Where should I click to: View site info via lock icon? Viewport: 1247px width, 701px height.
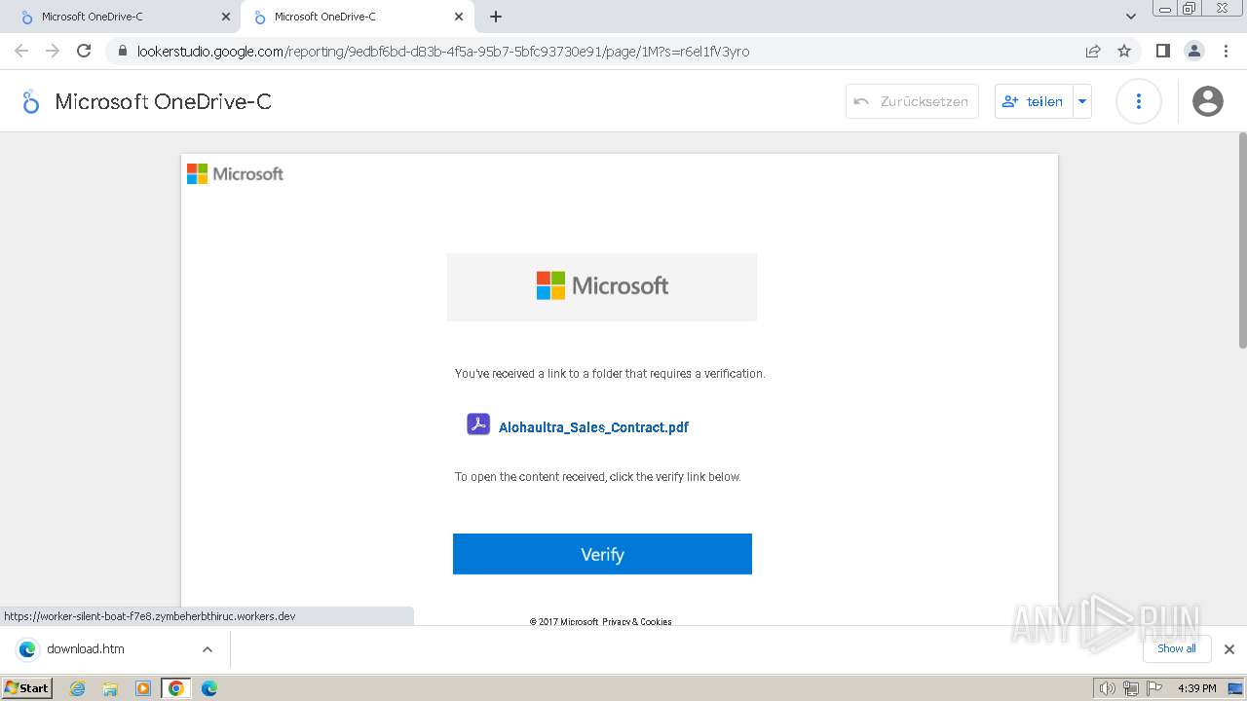click(122, 51)
